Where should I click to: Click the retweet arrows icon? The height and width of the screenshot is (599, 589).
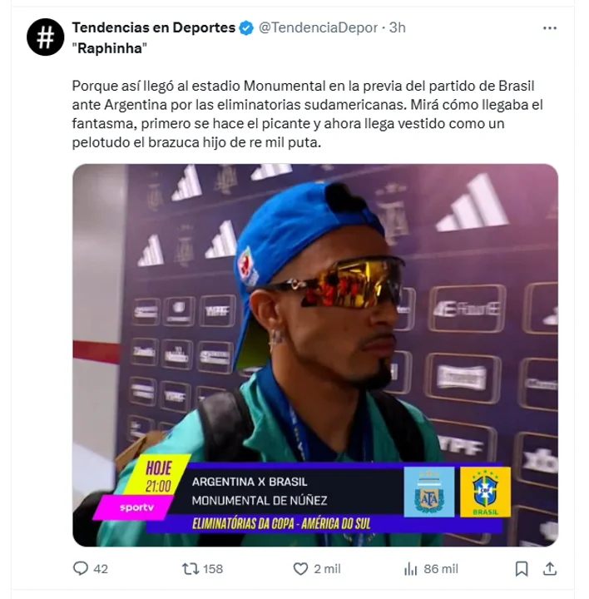(191, 569)
